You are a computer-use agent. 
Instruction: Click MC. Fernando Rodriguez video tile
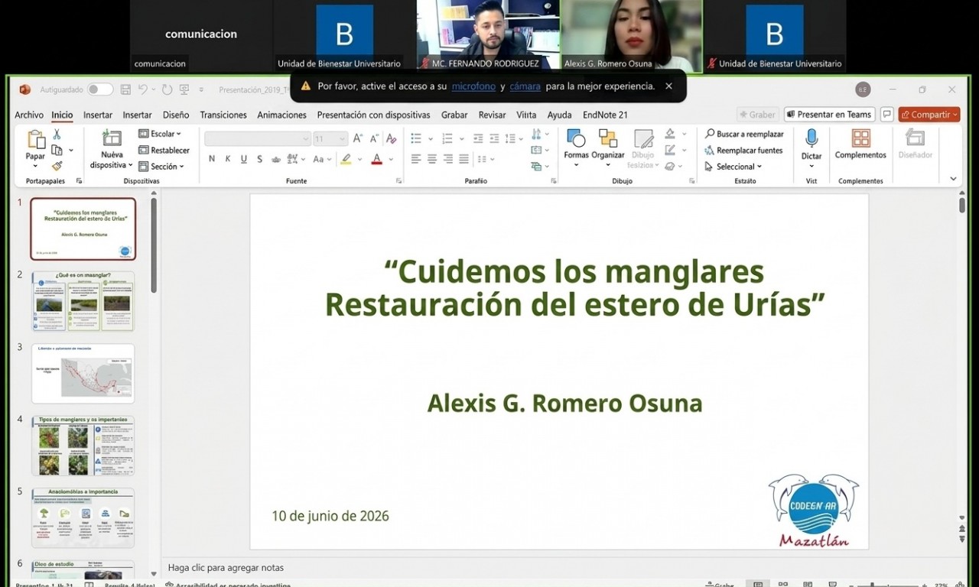click(488, 36)
